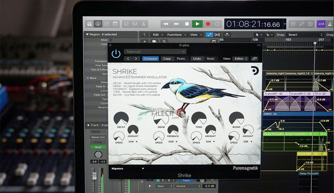This screenshot has width=334, height=193.
Task: Click the Catch playhead icon
Action: pos(227,35)
